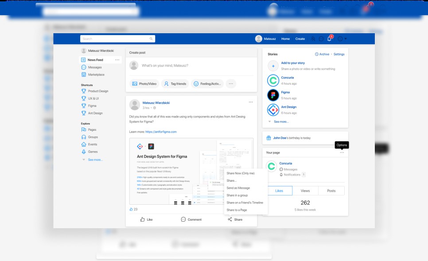
Task: Choose Share to a Page
Action: (x=237, y=210)
